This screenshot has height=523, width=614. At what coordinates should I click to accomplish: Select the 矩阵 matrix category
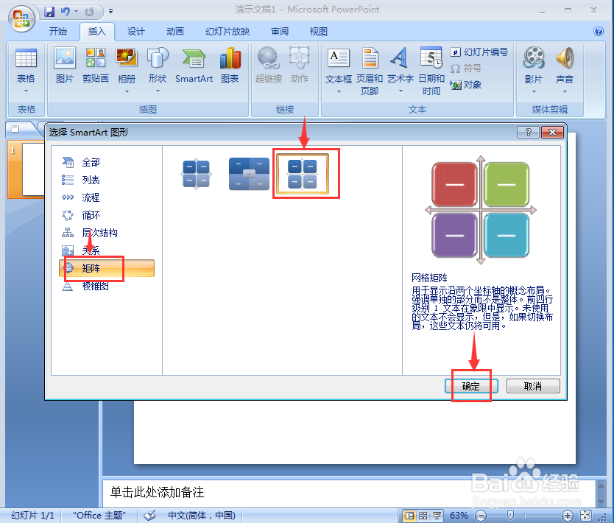107,268
